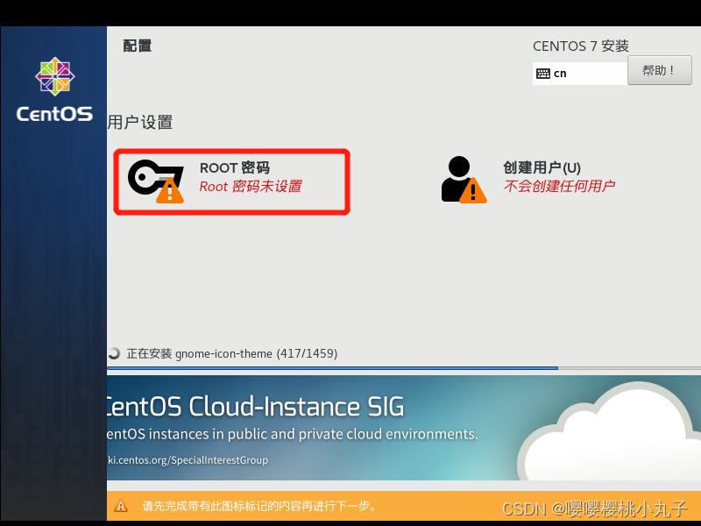701x526 pixels.
Task: Click the CentOS wordmark in the sidebar
Action: point(54,114)
